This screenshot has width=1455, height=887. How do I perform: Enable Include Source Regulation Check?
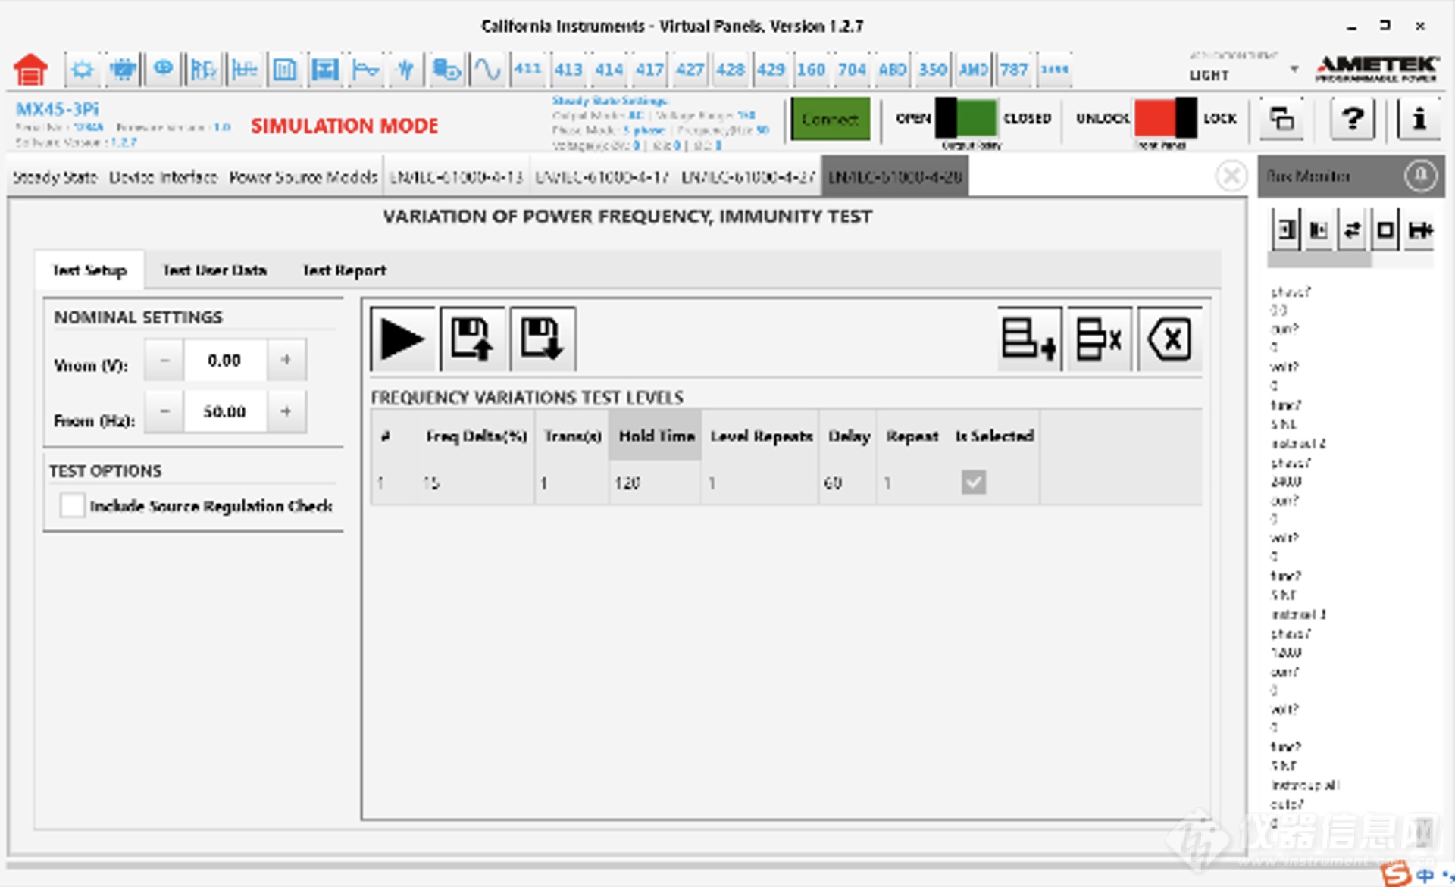coord(72,505)
